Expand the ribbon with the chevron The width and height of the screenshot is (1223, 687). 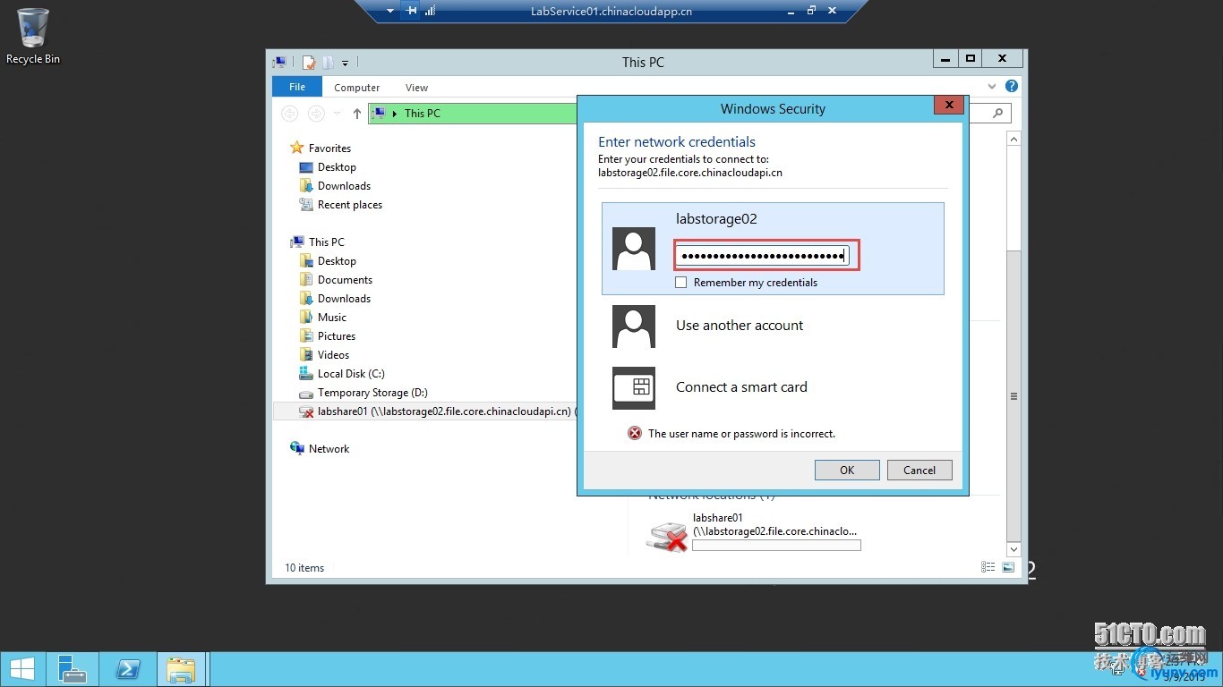click(992, 87)
